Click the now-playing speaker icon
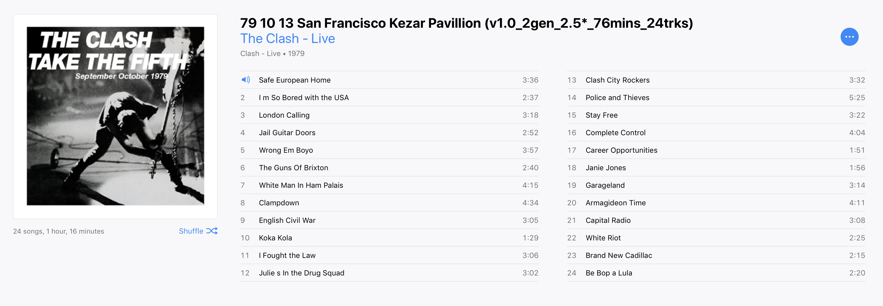 click(245, 80)
